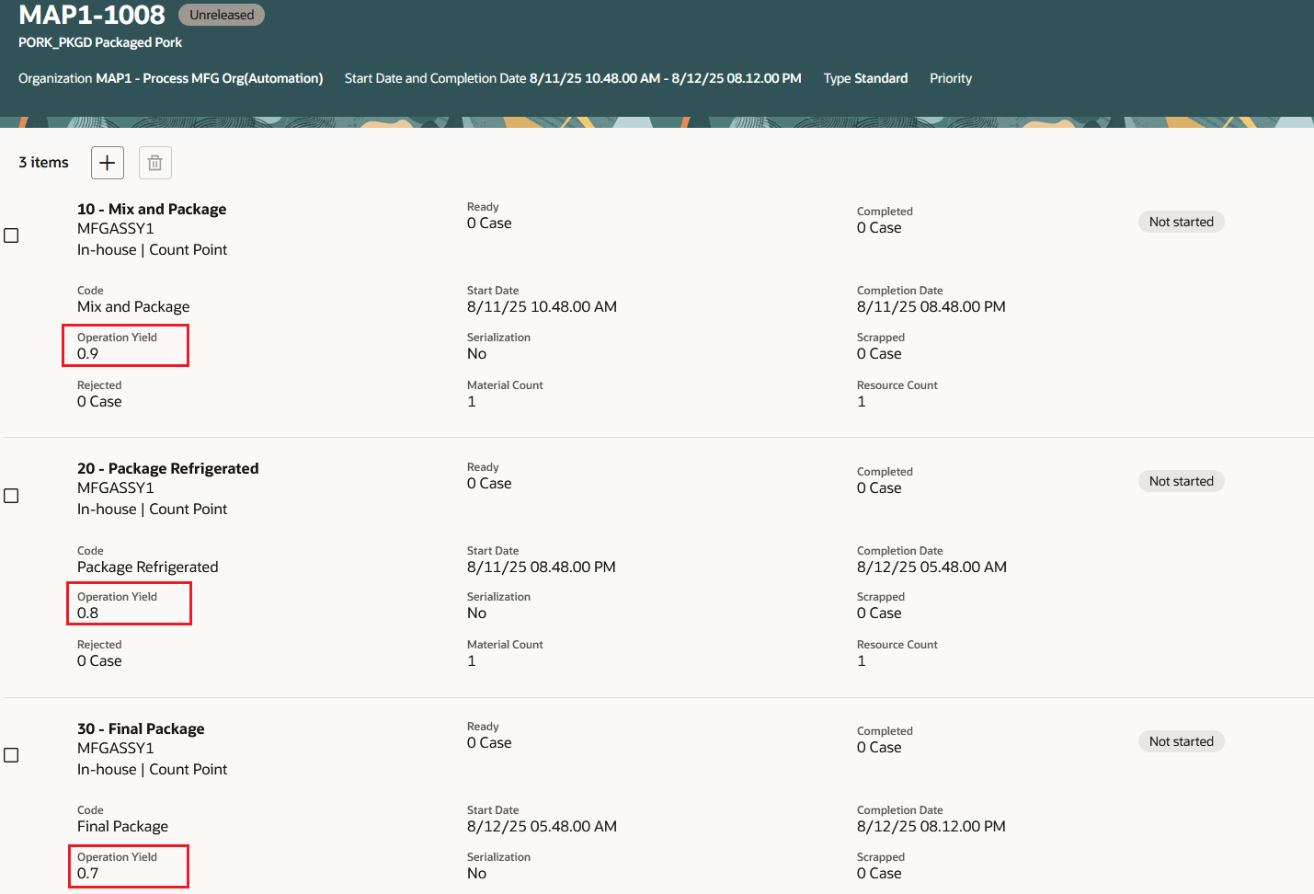1314x894 pixels.
Task: Click the 3 items count label
Action: click(43, 163)
